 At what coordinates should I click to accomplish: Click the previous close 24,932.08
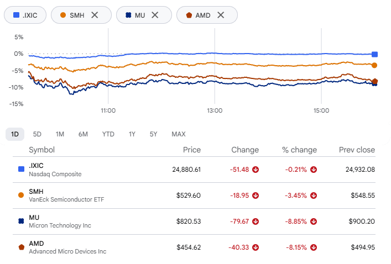[x=360, y=170]
